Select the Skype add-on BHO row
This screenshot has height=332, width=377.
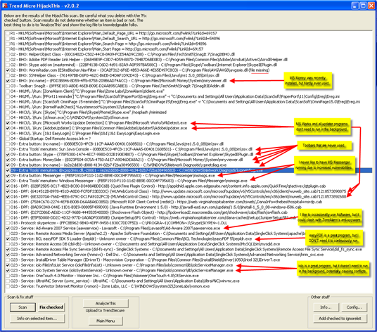click(x=143, y=65)
